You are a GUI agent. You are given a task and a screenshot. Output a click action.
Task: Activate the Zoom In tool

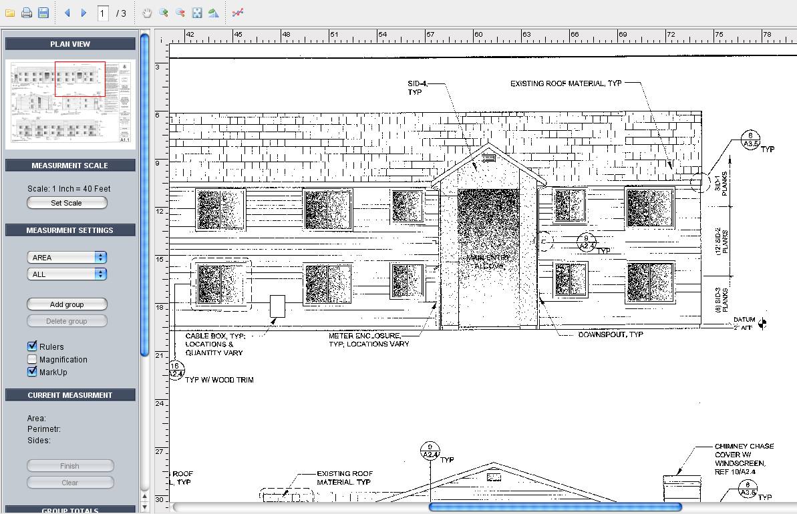(x=162, y=12)
